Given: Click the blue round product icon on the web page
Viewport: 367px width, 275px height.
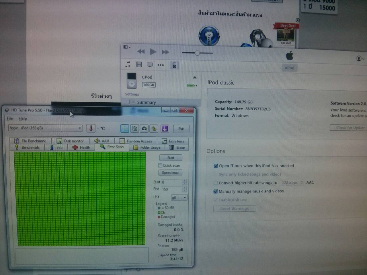Looking at the screenshot, I should tap(209, 36).
